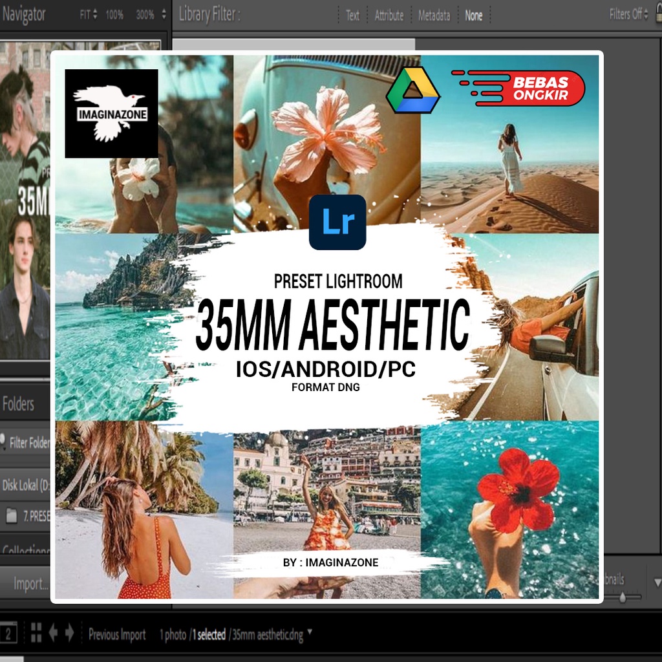
Task: Click the Filter Folders search field
Action: 26,443
